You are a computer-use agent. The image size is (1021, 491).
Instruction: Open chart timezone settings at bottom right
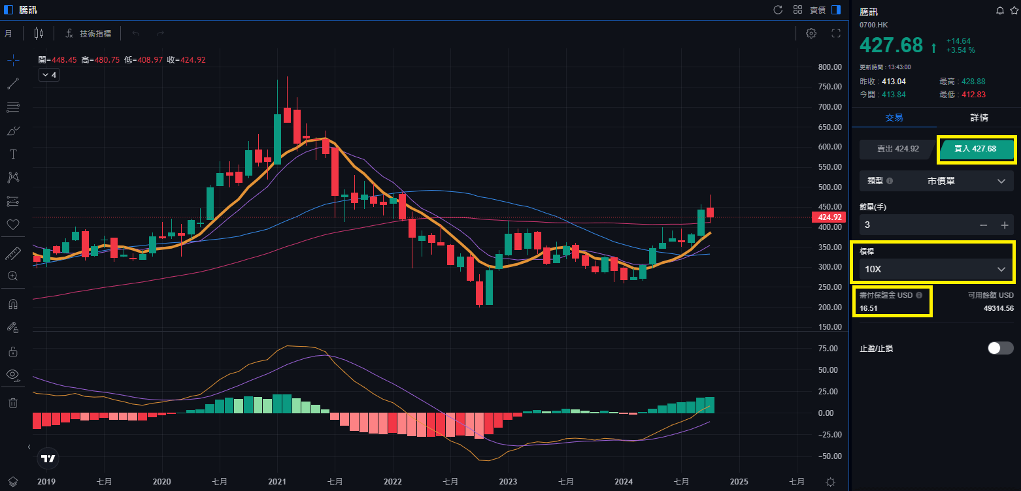pyautogui.click(x=830, y=482)
